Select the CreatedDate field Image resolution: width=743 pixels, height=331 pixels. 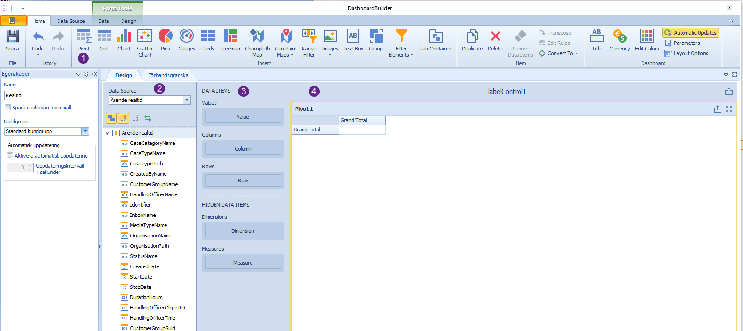pos(144,266)
